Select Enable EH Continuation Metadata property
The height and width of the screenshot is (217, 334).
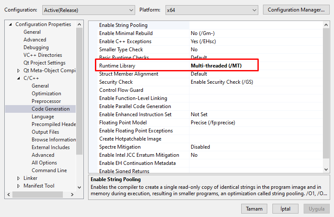[137, 163]
